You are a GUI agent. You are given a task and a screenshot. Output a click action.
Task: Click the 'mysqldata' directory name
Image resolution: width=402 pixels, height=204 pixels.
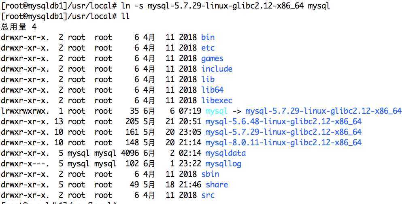[x=225, y=153]
